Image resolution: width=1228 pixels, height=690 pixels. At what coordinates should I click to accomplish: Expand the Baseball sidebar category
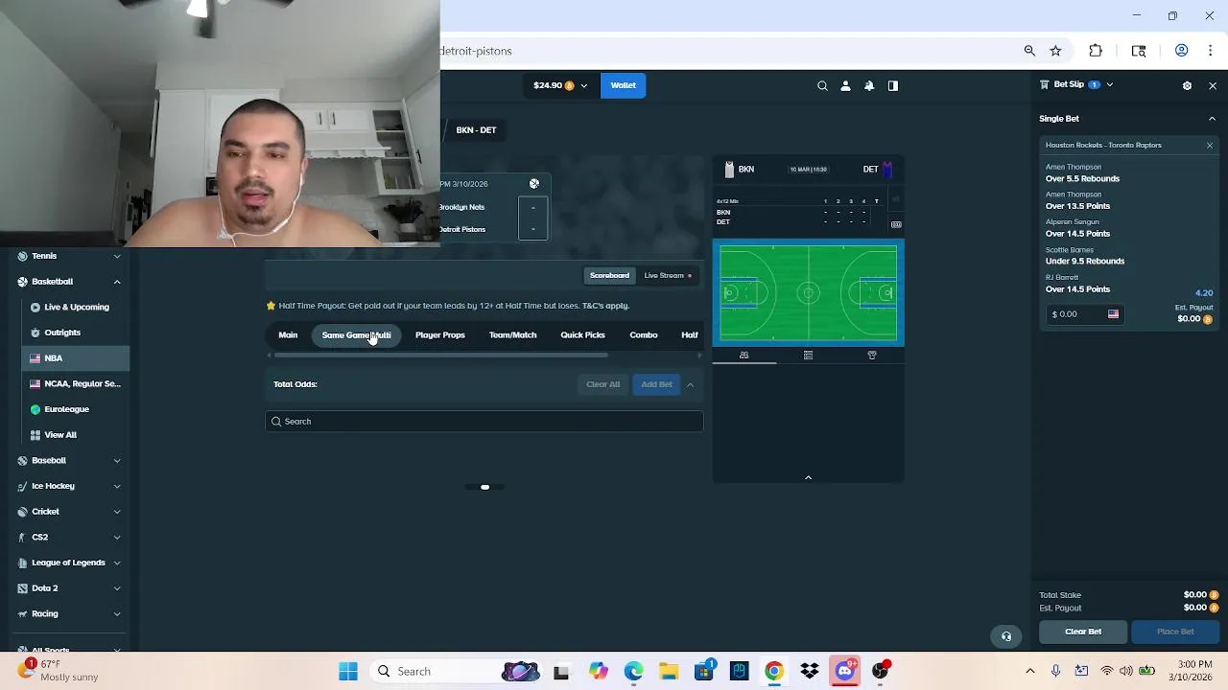[117, 461]
